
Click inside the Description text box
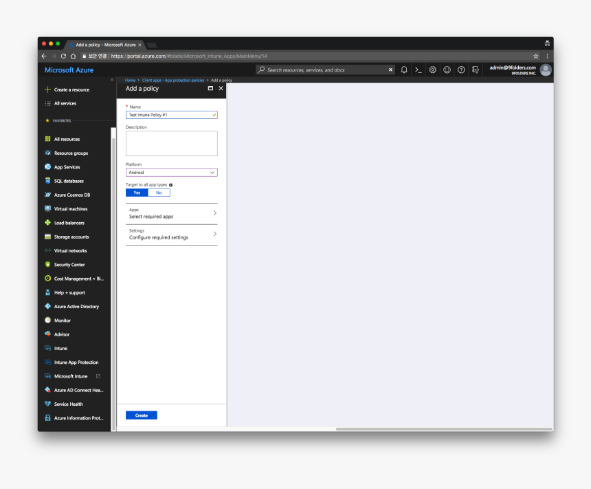[171, 143]
